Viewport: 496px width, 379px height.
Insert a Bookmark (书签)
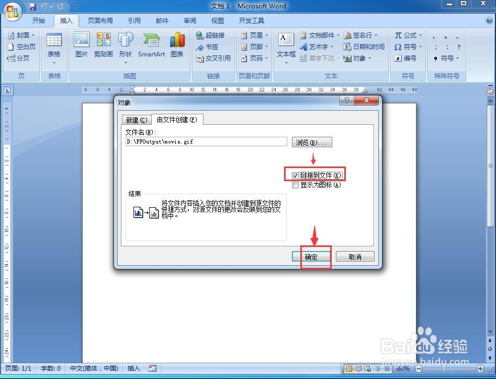coord(207,47)
